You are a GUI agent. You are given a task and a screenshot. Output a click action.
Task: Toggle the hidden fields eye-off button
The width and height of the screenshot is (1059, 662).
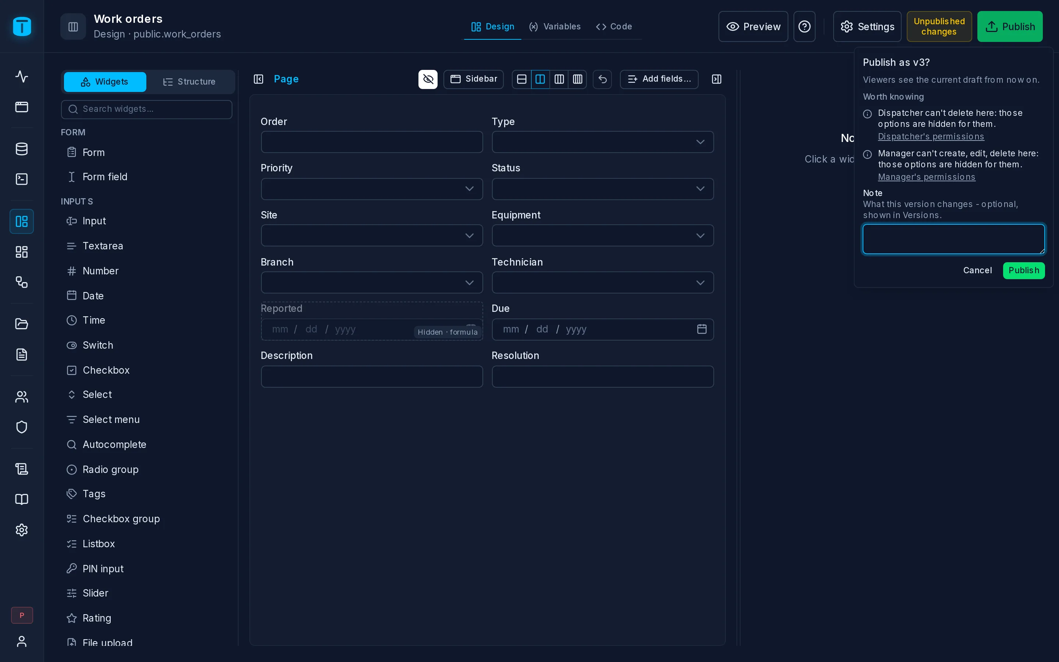coord(428,79)
